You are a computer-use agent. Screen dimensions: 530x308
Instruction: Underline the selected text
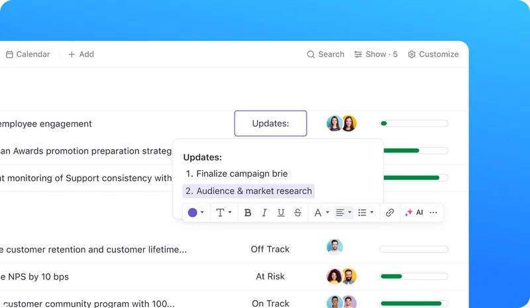[281, 213]
